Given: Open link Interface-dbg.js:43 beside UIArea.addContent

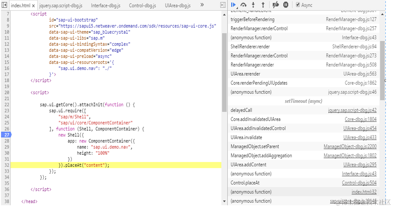Looking at the screenshot, I should [x=359, y=174].
